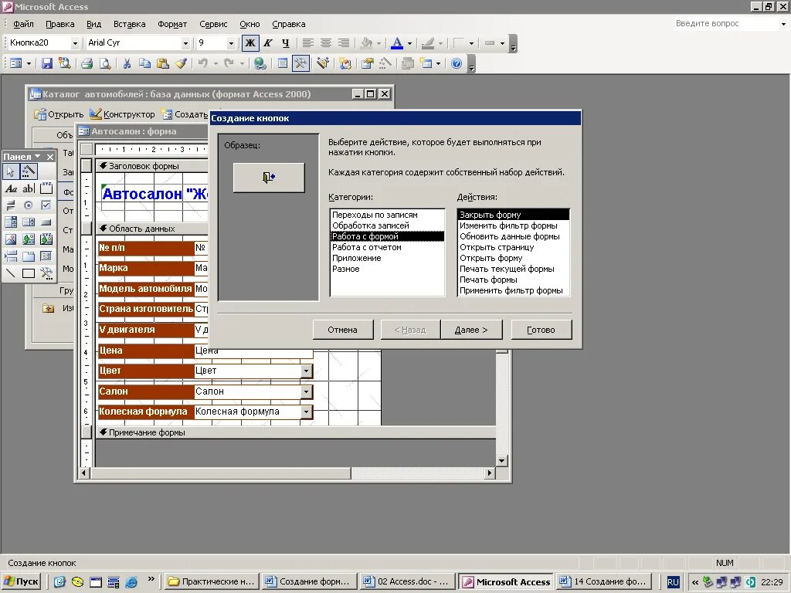
Task: Select the Option Group tool
Action: [46, 188]
